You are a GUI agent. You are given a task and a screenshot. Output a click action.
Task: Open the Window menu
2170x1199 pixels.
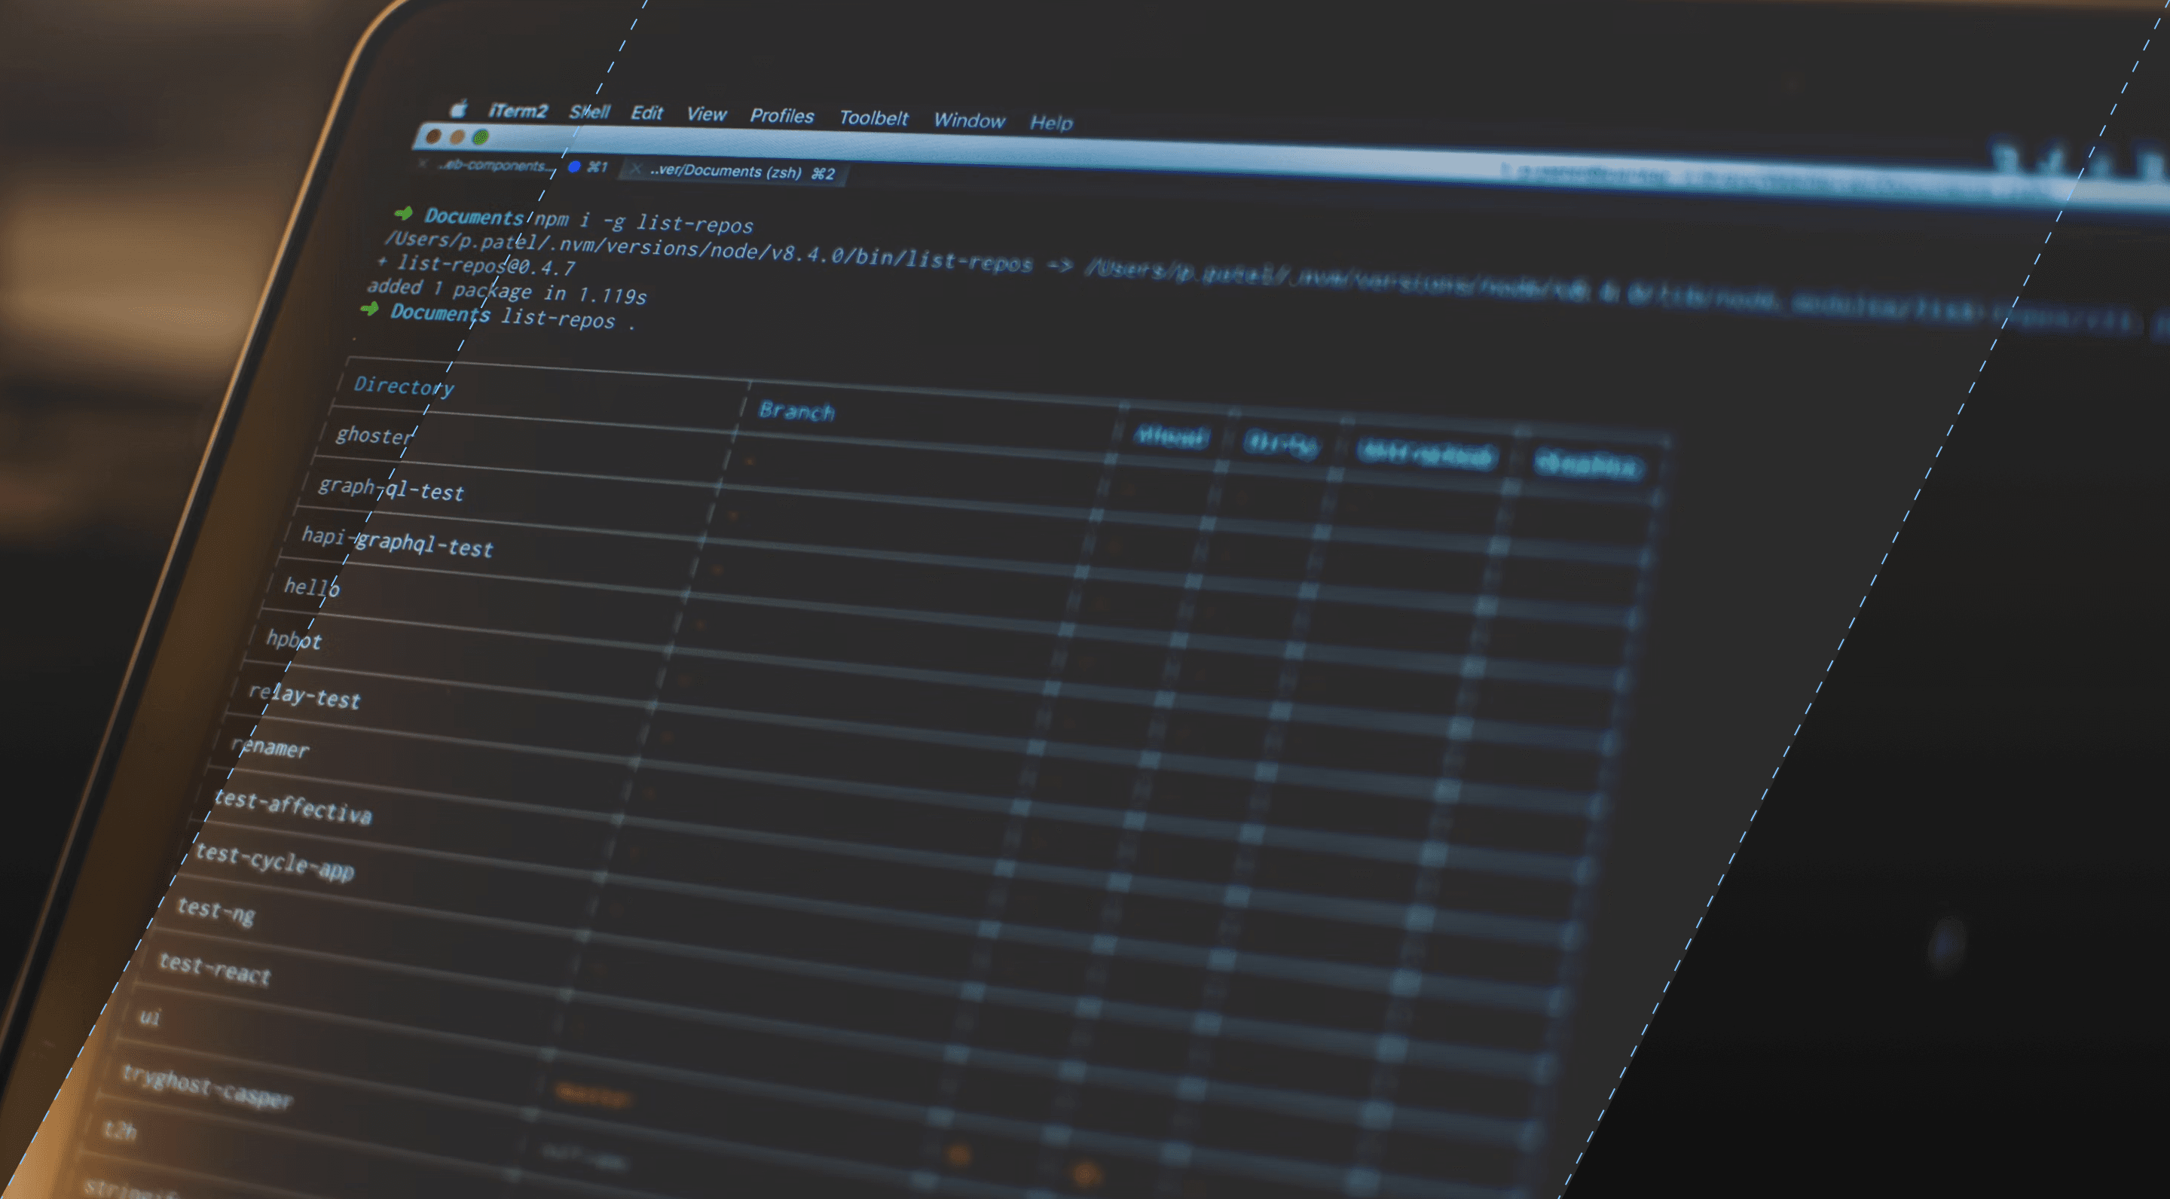point(969,121)
